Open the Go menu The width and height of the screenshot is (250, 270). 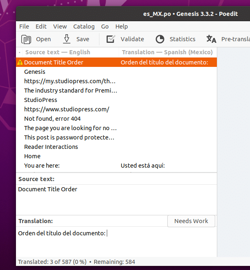coord(105,27)
